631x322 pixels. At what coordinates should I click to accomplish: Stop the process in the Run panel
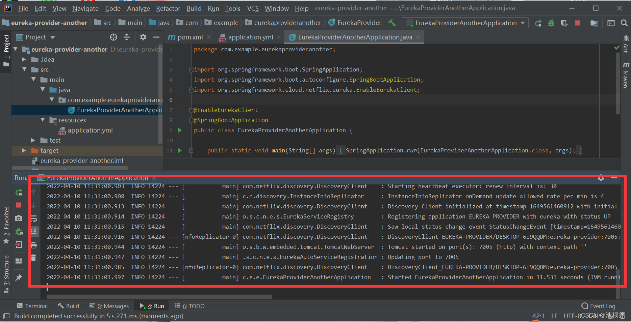19,205
